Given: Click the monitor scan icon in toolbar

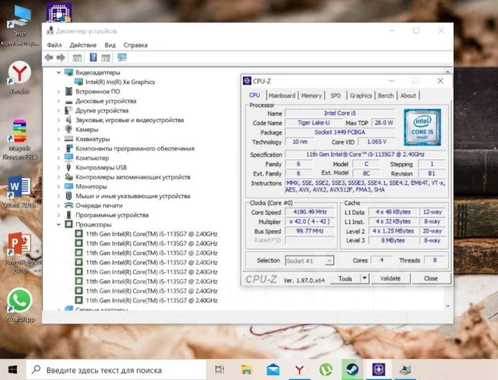Looking at the screenshot, I should click(x=122, y=57).
